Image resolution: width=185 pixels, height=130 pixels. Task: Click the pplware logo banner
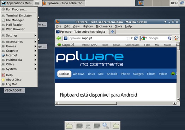pyautogui.click(x=90, y=58)
